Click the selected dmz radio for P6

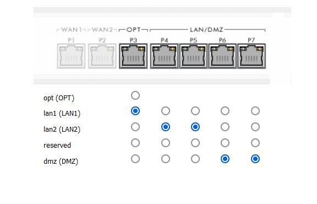pyautogui.click(x=225, y=159)
